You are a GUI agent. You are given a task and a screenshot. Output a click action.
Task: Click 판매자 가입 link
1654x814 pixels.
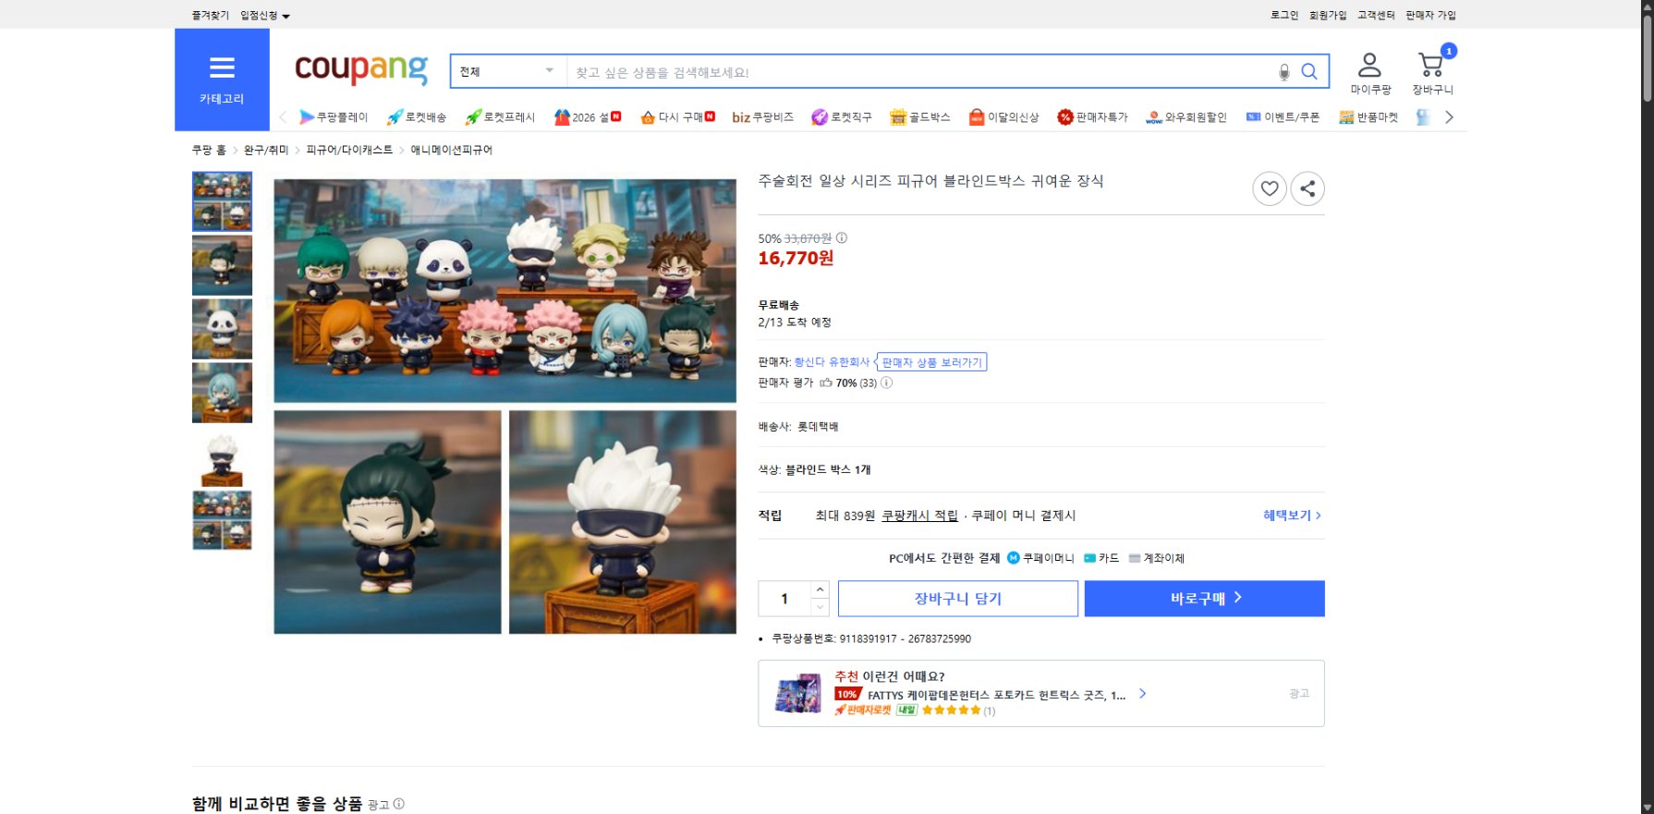click(x=1430, y=15)
